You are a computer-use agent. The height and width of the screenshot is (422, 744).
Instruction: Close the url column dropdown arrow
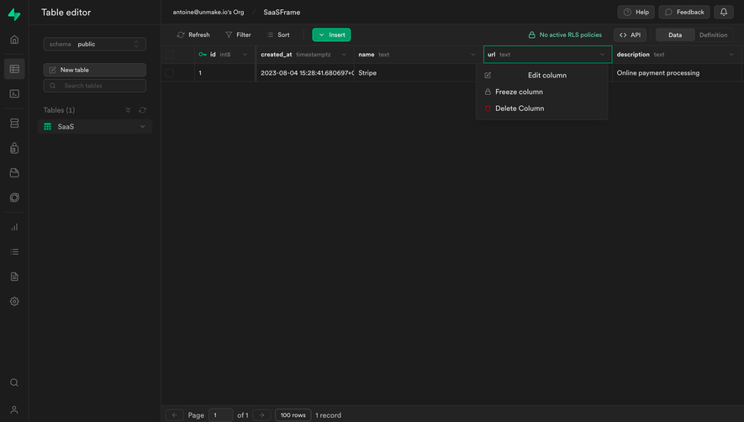pos(602,55)
